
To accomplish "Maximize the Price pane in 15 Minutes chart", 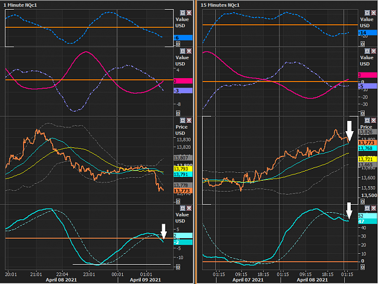I will click(x=367, y=120).
